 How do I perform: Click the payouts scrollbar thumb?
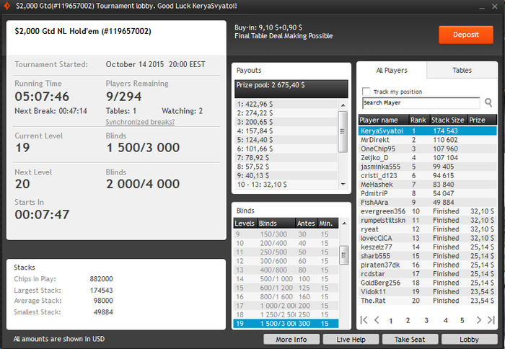(x=343, y=131)
